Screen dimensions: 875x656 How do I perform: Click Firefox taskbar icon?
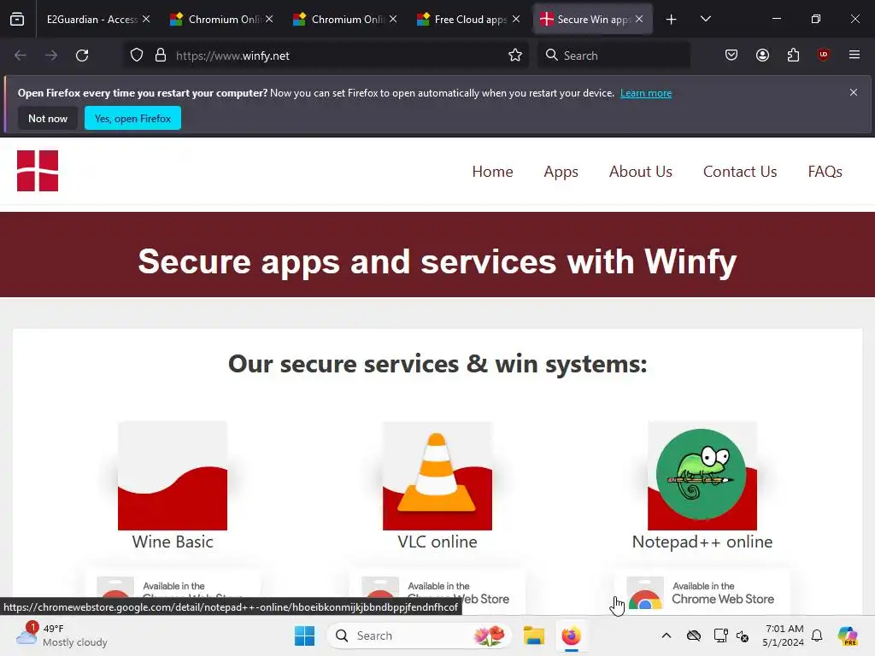pyautogui.click(x=572, y=635)
